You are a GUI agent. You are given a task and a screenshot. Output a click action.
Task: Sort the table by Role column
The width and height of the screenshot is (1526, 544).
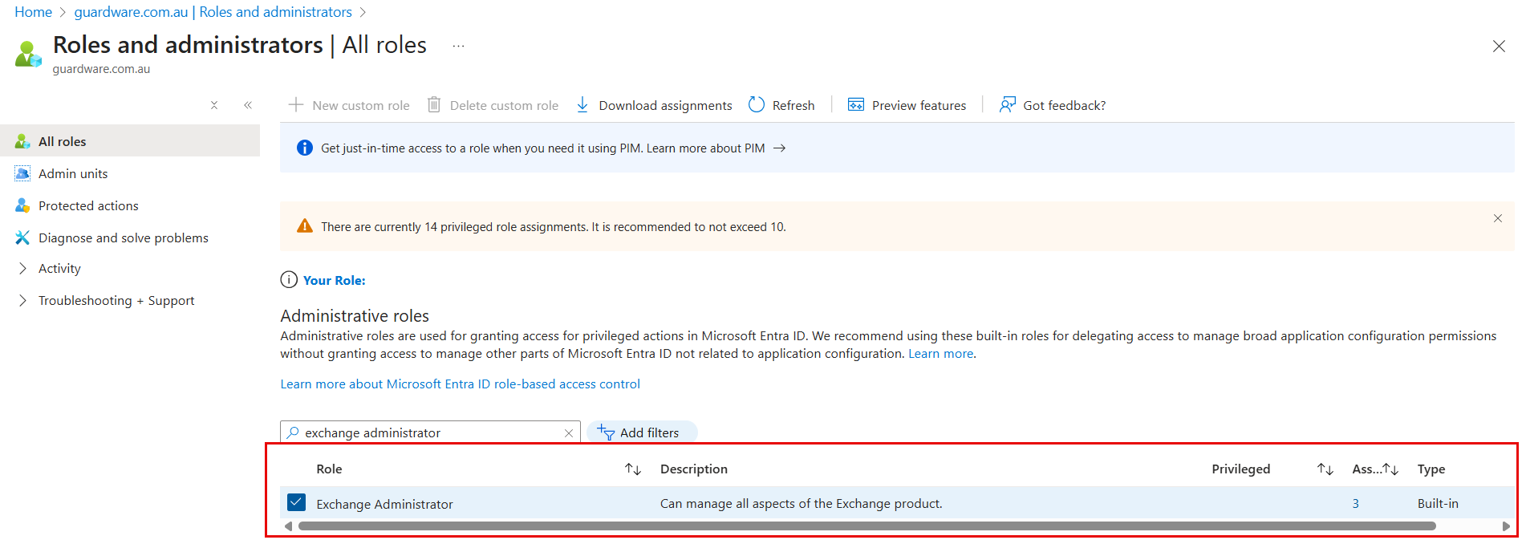coord(632,469)
